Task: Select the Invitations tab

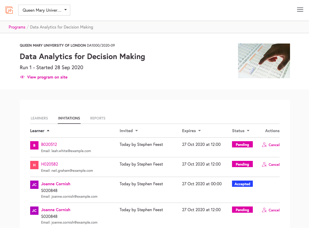Action: pyautogui.click(x=69, y=118)
